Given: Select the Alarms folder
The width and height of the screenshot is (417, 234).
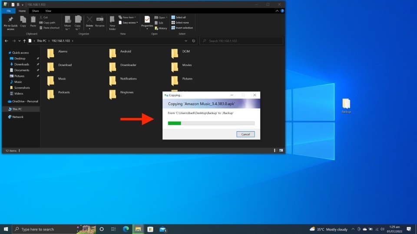Looking at the screenshot, I should [x=57, y=53].
